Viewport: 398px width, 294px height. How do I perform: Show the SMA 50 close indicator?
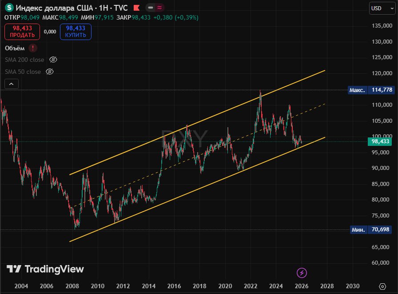(x=50, y=72)
